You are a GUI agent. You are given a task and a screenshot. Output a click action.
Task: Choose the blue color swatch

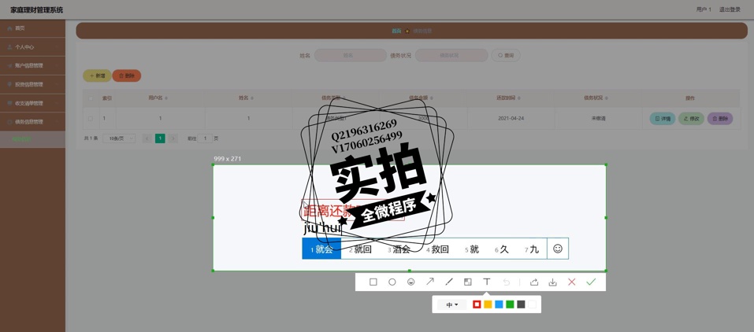pyautogui.click(x=499, y=304)
